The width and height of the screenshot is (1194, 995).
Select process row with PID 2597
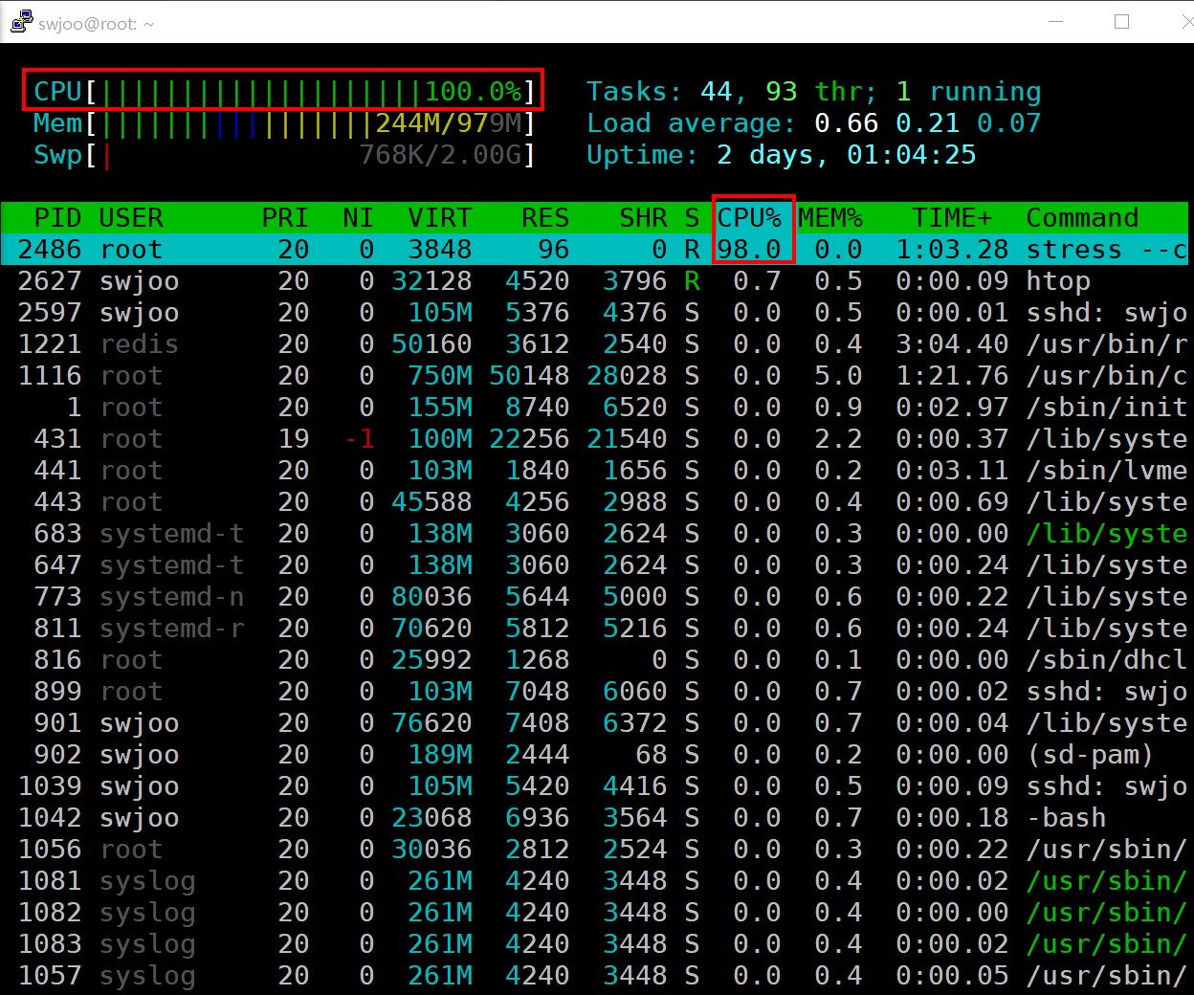point(594,312)
